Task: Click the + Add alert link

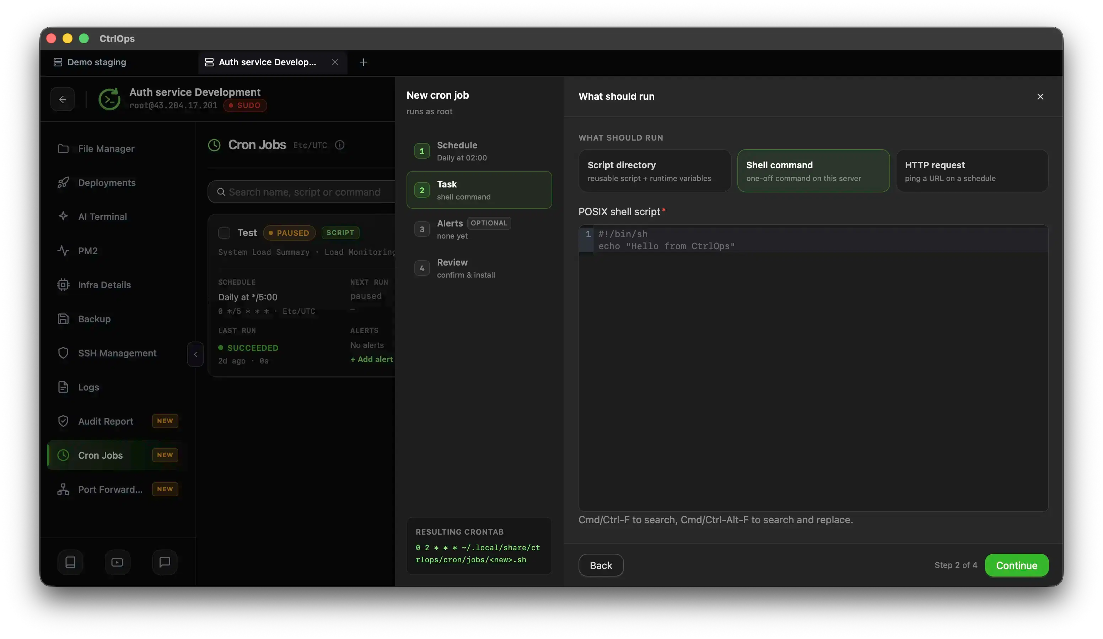Action: [372, 359]
